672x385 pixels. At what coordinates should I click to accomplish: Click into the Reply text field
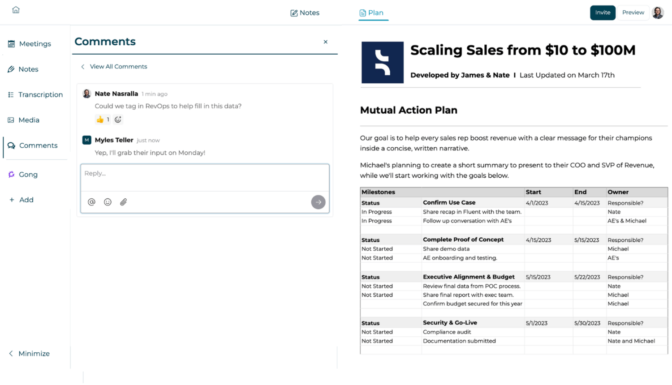(205, 178)
